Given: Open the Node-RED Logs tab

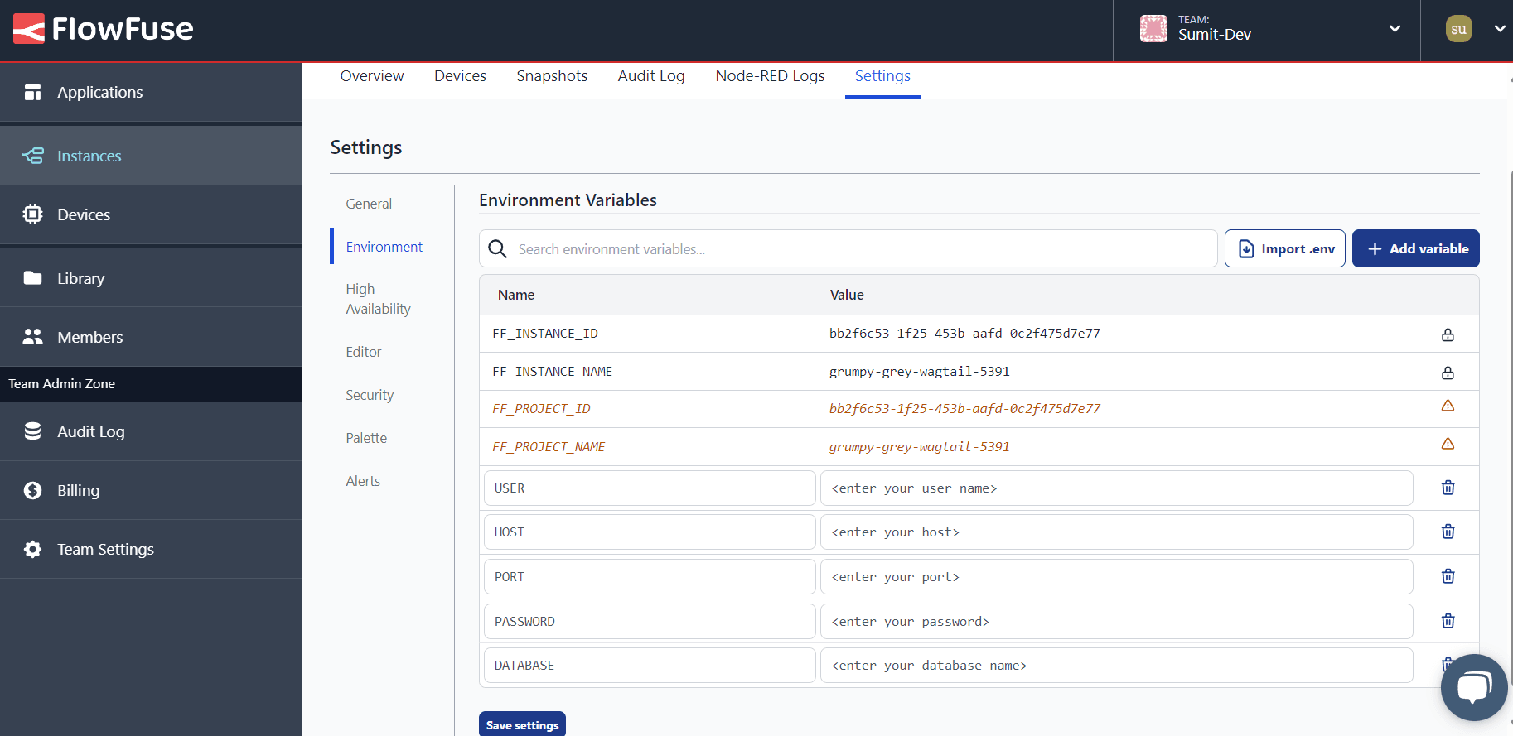Looking at the screenshot, I should [770, 76].
